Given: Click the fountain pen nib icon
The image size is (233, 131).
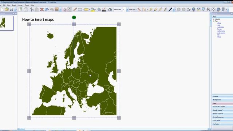Looking at the screenshot, I should tap(165, 9).
